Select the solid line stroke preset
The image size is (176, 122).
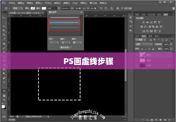(x=64, y=17)
